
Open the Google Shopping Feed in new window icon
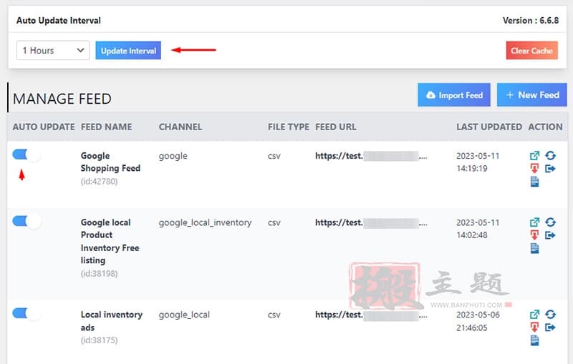coord(534,156)
